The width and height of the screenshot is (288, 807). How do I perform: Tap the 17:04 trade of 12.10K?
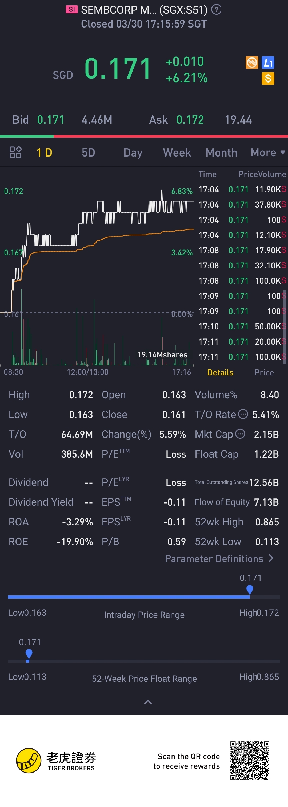(242, 235)
